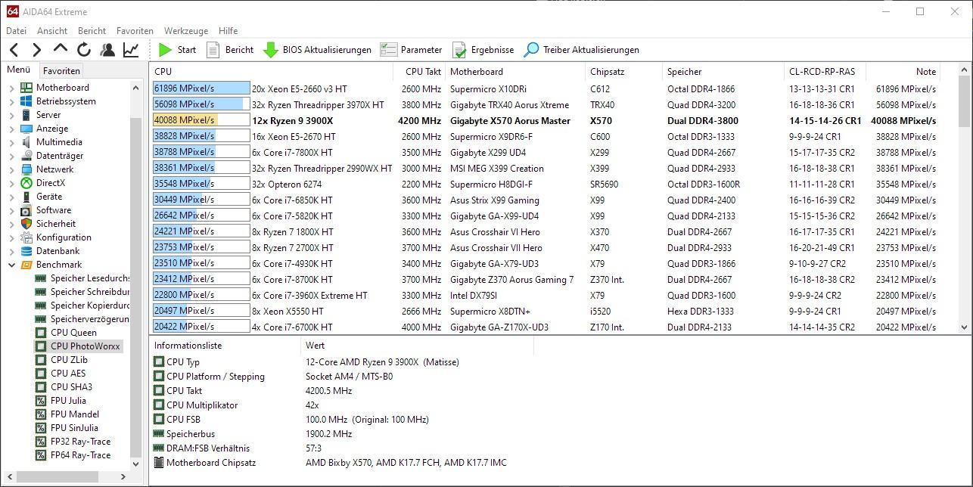The height and width of the screenshot is (487, 973).
Task: Select Konfiguration in the tree
Action: tap(64, 237)
